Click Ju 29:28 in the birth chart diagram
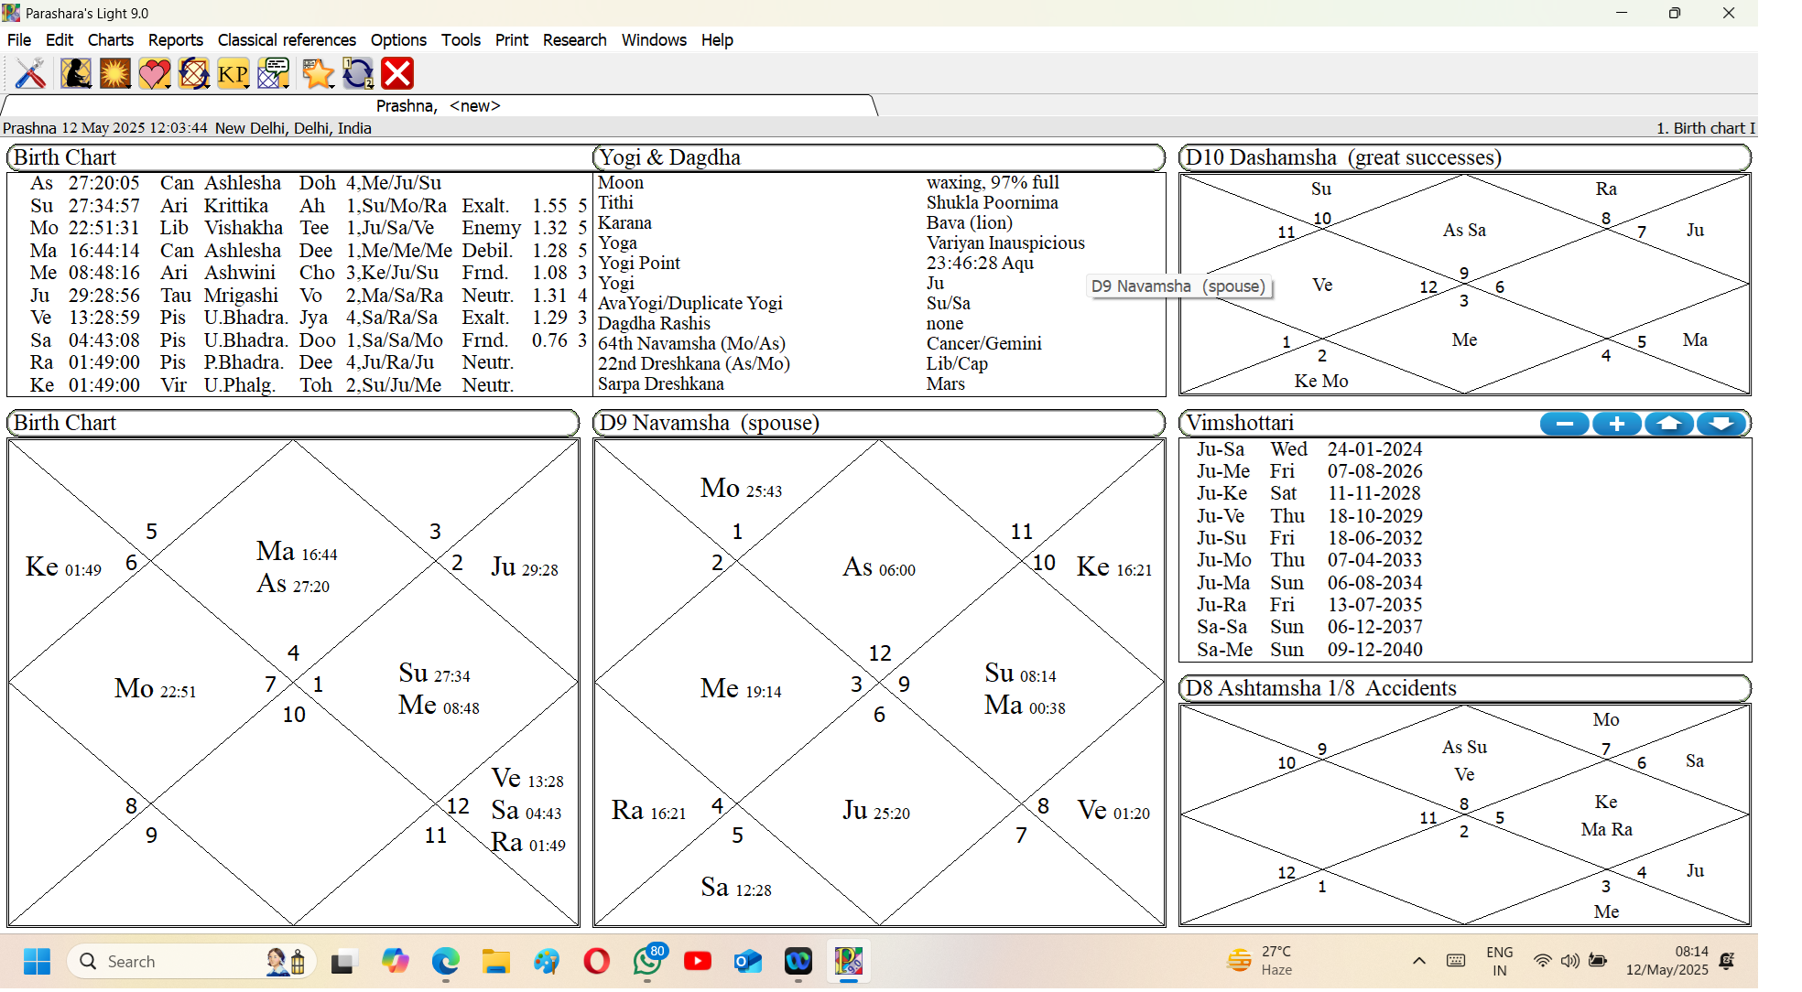Image resolution: width=1802 pixels, height=992 pixels. 525,567
